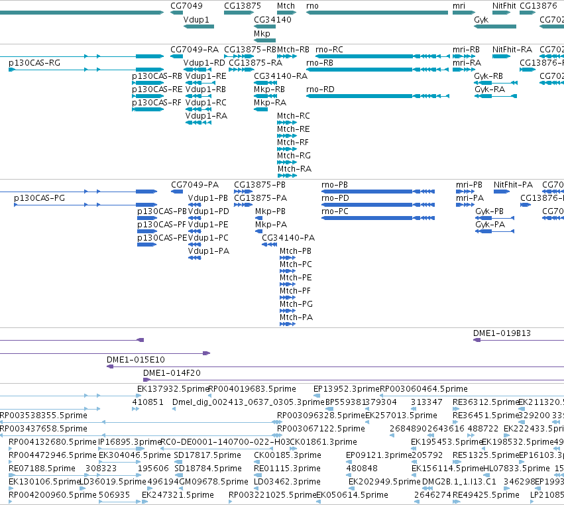Open protein Mtch-PB
This screenshot has height=505, width=564.
click(296, 251)
